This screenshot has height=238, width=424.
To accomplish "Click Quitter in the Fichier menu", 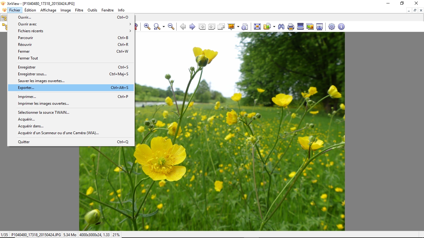I will pyautogui.click(x=24, y=142).
